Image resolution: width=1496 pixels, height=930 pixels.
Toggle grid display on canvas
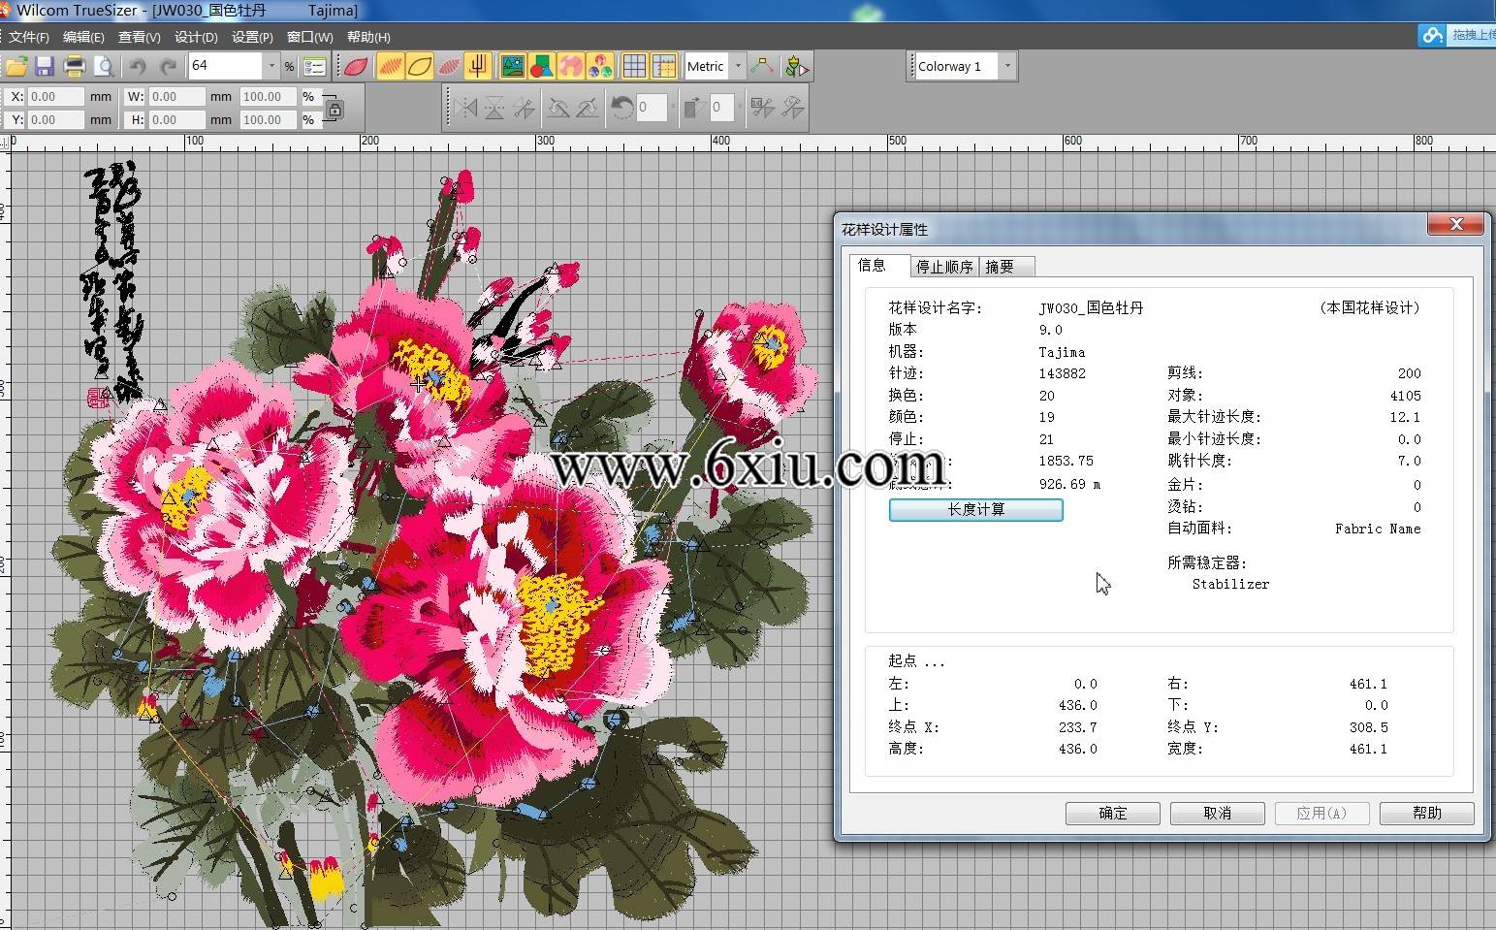click(x=634, y=66)
